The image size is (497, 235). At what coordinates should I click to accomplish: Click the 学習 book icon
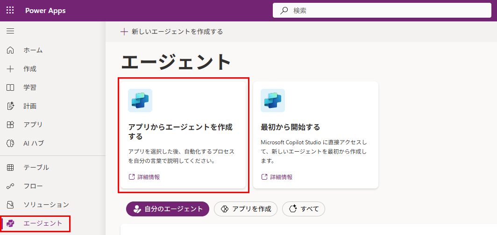(10, 87)
